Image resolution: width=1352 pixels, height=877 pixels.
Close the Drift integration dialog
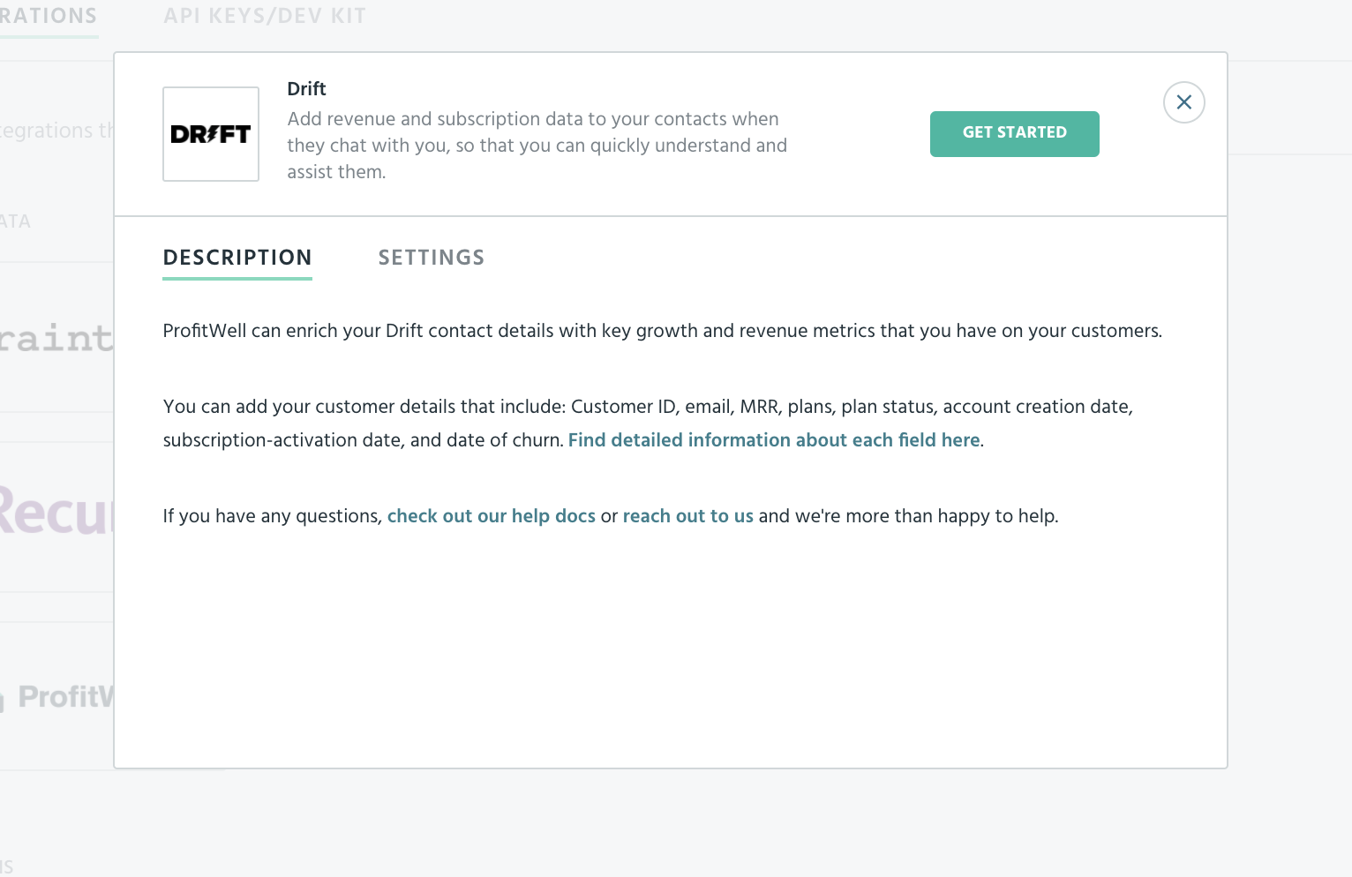click(1183, 102)
